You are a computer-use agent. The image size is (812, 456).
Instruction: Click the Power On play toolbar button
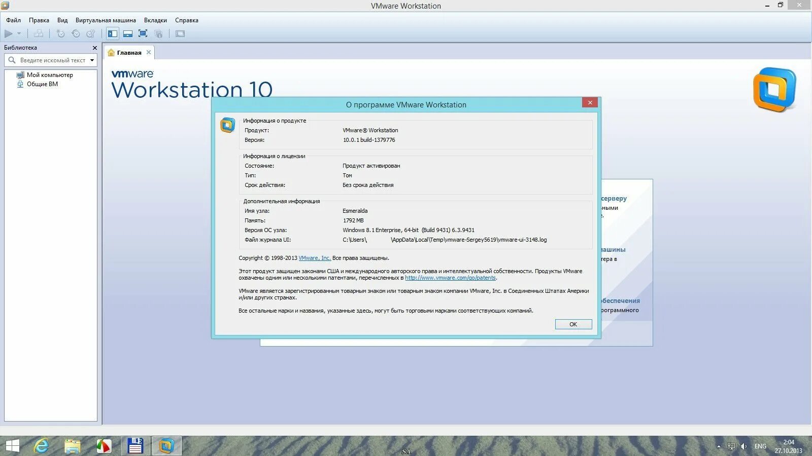click(9, 34)
